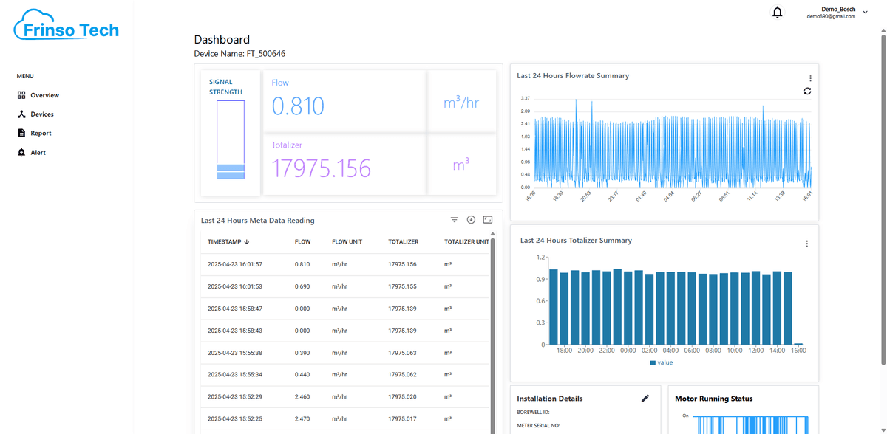Open the Devices menu item
887x434 pixels.
41,114
